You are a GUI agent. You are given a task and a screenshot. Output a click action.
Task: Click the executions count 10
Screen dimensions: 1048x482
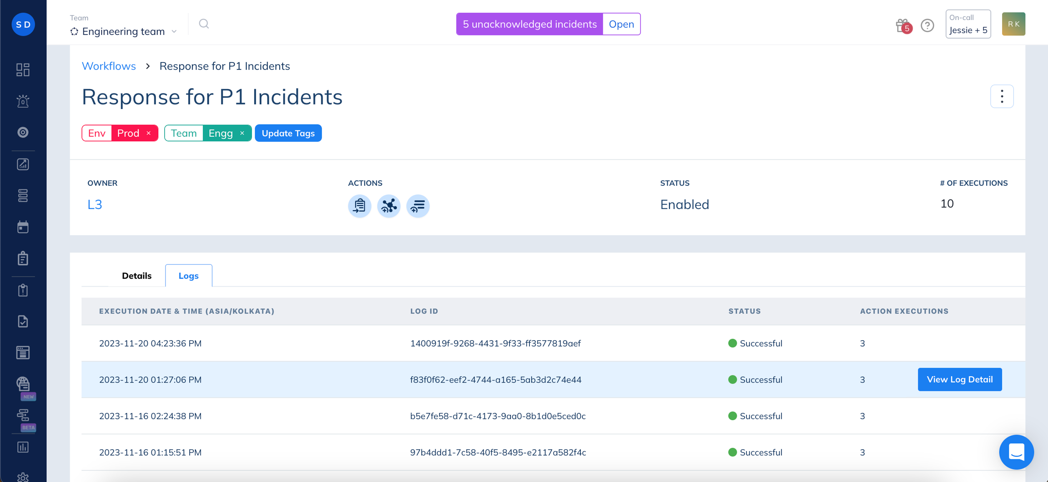point(947,204)
